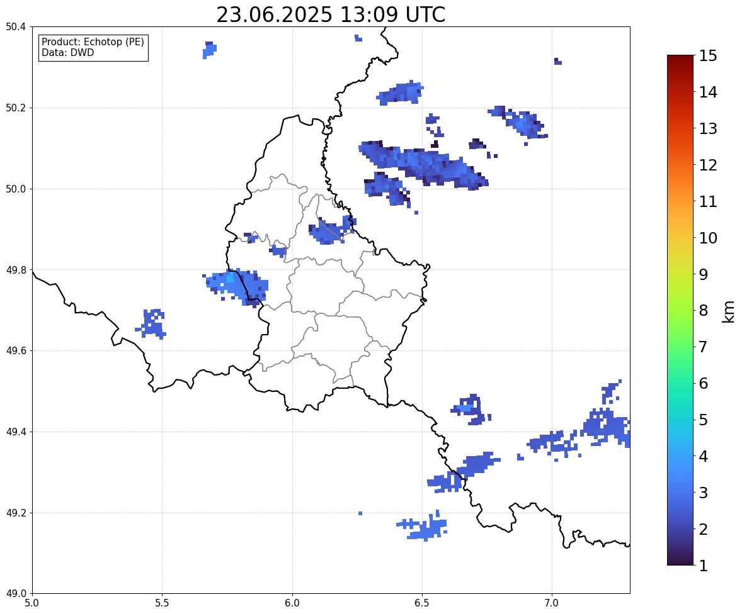The image size is (742, 614).
Task: Click y-axis label '49.4'
Action: click(x=16, y=432)
